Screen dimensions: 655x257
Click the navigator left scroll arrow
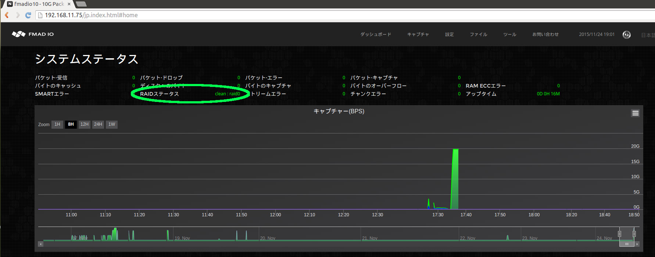[41, 244]
